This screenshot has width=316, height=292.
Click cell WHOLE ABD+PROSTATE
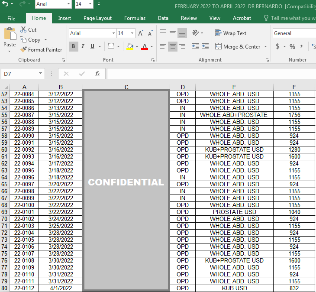point(234,115)
